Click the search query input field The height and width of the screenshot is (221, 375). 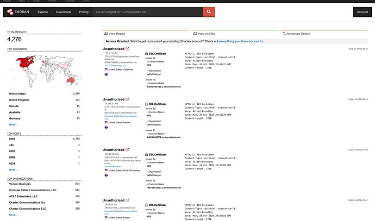(x=148, y=12)
